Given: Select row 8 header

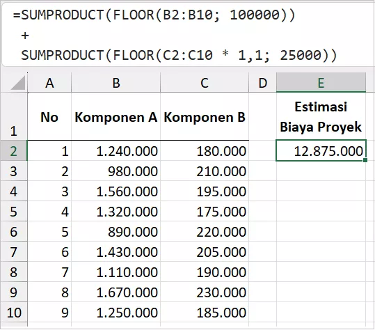Looking at the screenshot, I should 14,272.
